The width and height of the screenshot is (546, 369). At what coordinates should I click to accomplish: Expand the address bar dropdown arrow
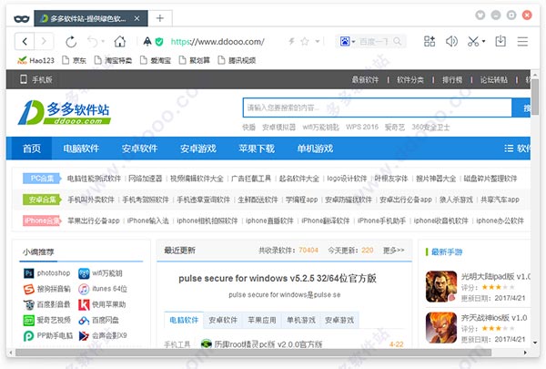(318, 42)
